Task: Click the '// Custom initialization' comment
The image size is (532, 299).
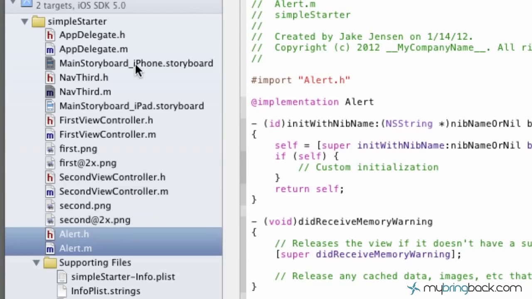Action: pos(368,167)
